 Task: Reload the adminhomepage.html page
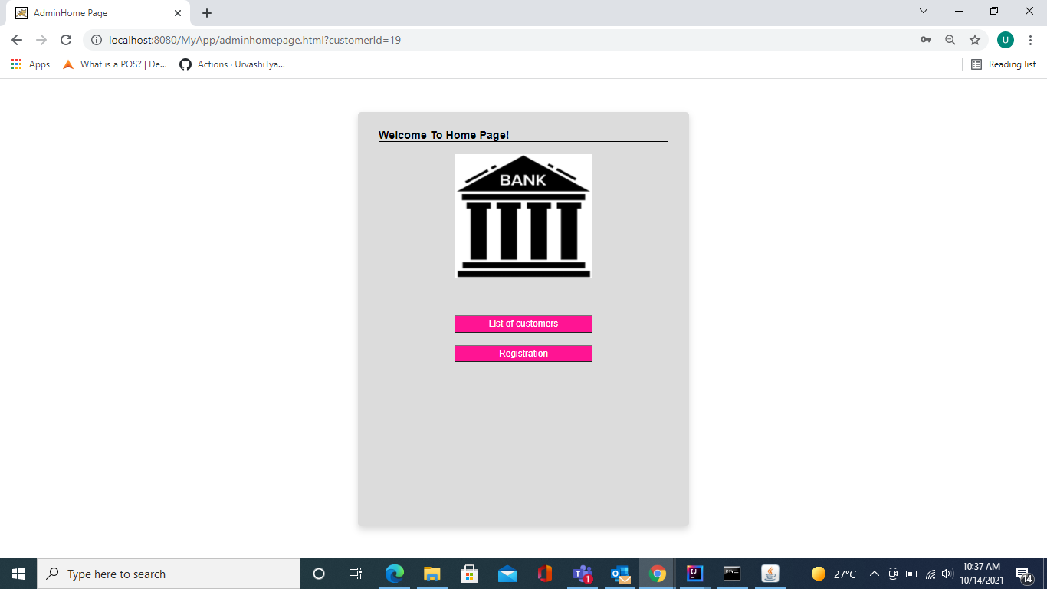[x=64, y=39]
